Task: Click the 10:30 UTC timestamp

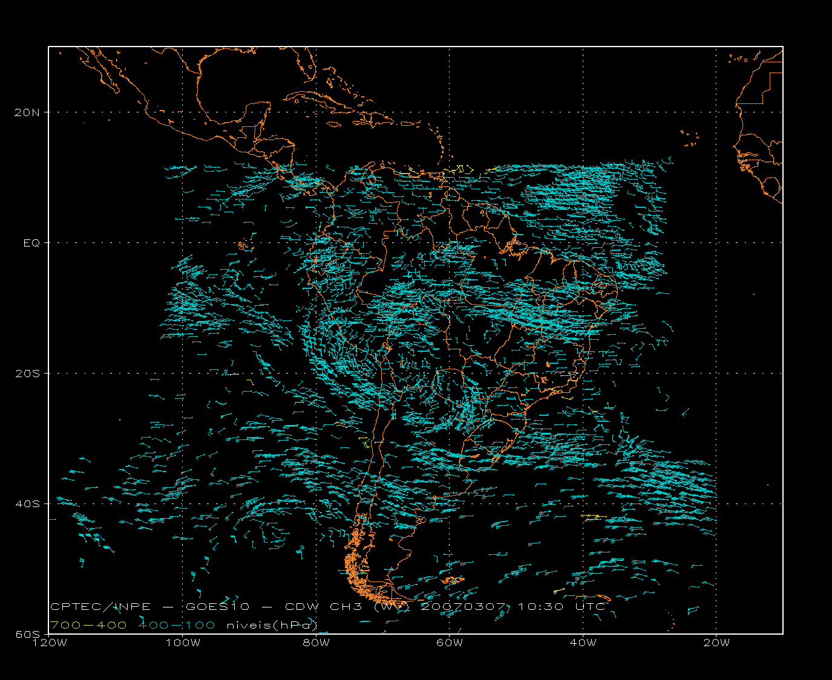Action: pos(561,606)
